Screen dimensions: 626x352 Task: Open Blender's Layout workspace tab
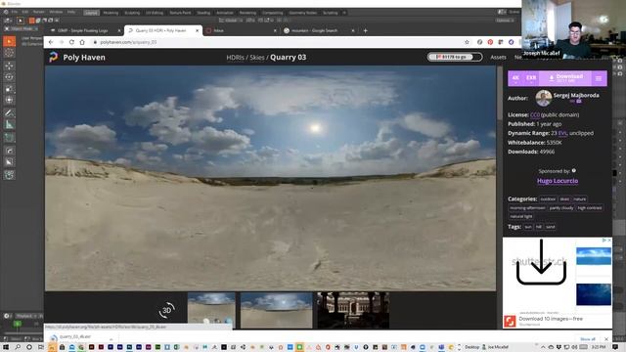tap(91, 13)
